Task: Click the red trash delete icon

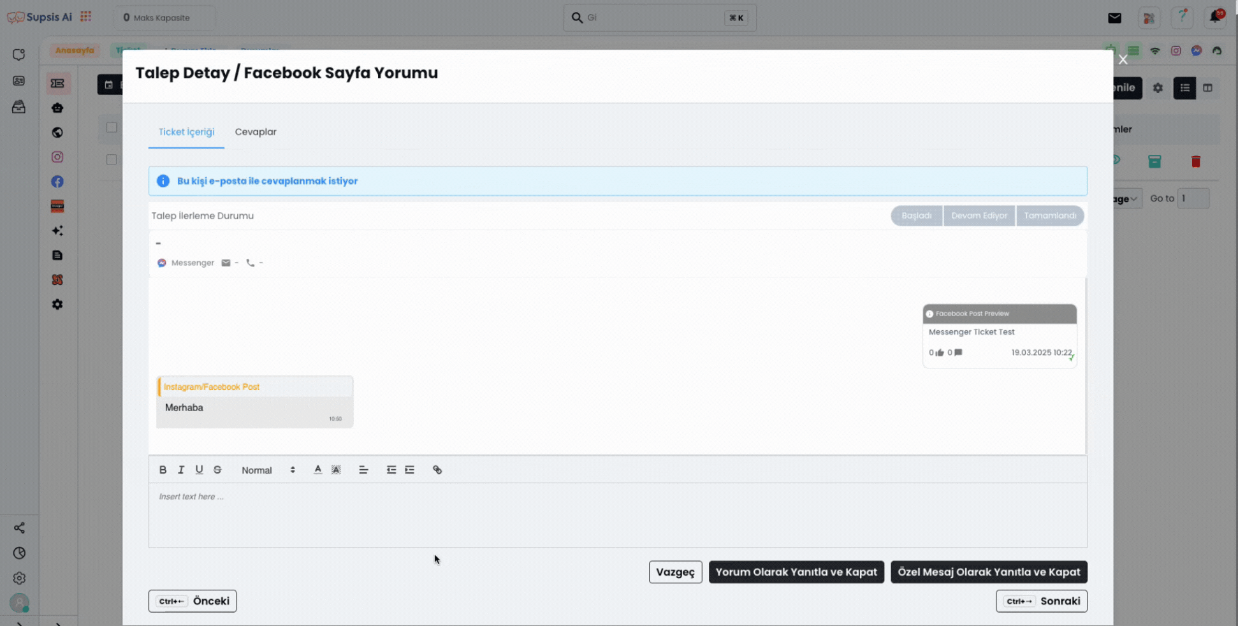Action: pyautogui.click(x=1196, y=161)
